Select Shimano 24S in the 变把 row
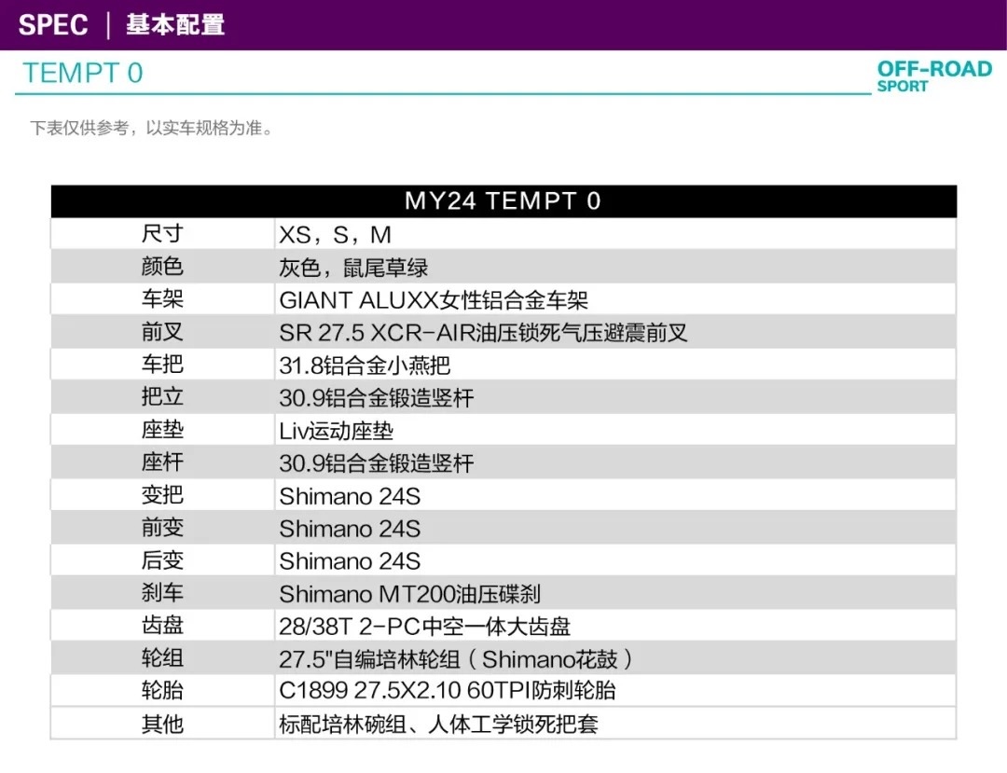This screenshot has height=773, width=1007. coord(350,496)
